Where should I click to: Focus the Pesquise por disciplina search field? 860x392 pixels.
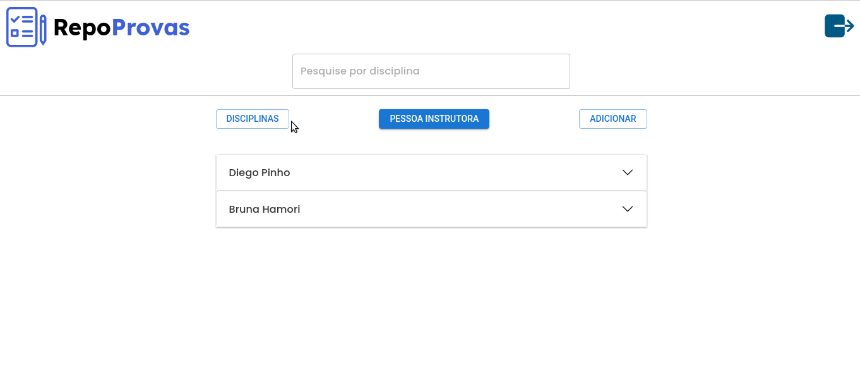(431, 71)
